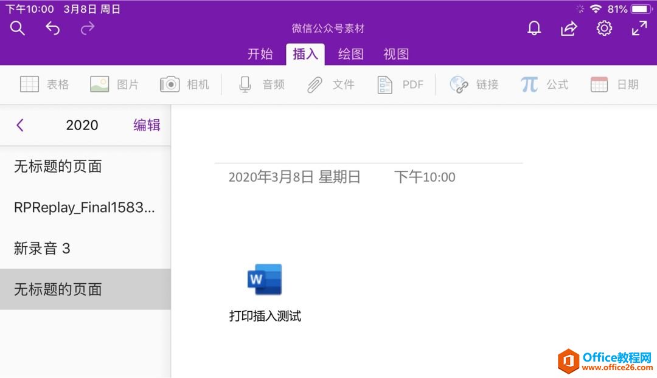Tap the Wi-Fi status icon
The width and height of the screenshot is (657, 378).
pyautogui.click(x=596, y=9)
